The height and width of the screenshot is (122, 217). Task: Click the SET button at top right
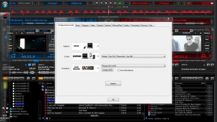coord(189,3)
